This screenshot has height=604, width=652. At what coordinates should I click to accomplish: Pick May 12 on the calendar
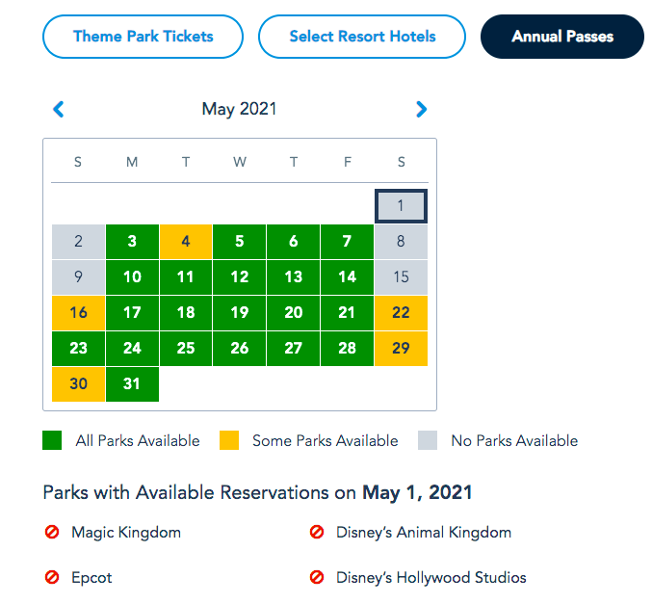240,277
